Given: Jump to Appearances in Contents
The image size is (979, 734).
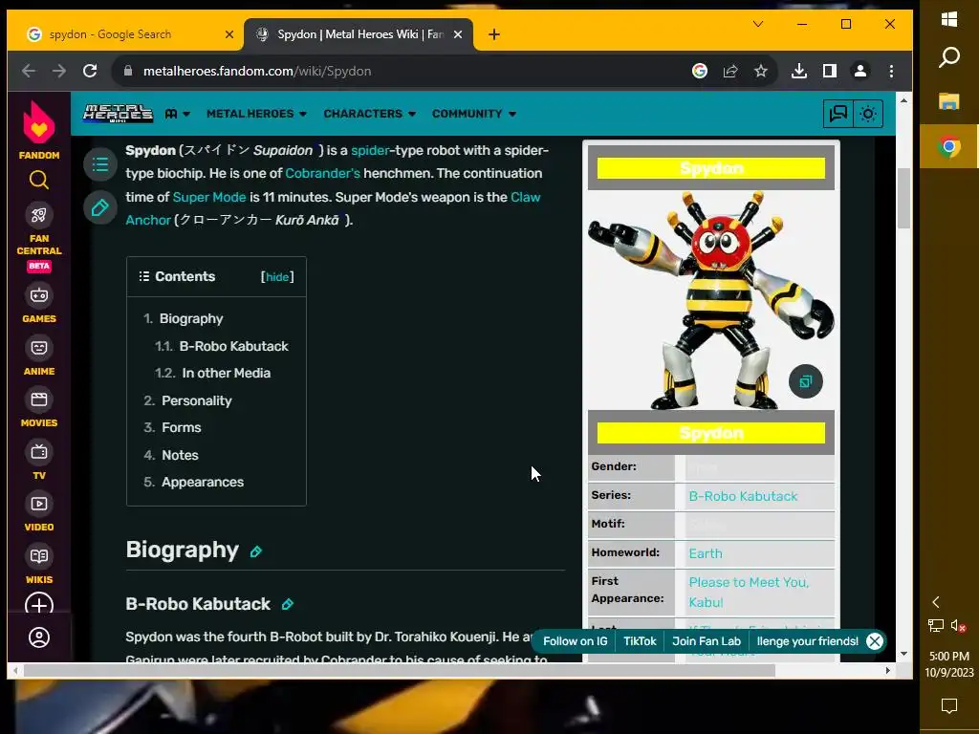Looking at the screenshot, I should (x=203, y=482).
